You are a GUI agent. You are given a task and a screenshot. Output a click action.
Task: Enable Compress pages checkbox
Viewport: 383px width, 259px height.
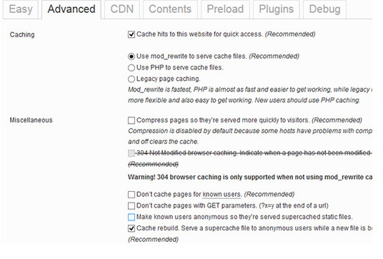click(131, 120)
